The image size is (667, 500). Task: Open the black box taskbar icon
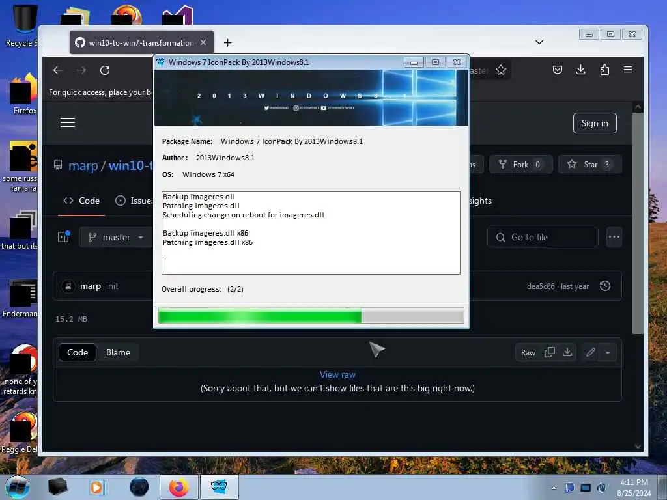point(57,487)
